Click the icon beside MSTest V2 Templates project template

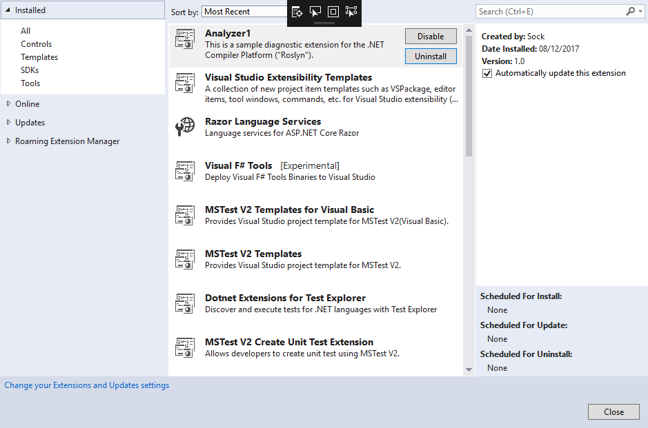coord(185,260)
